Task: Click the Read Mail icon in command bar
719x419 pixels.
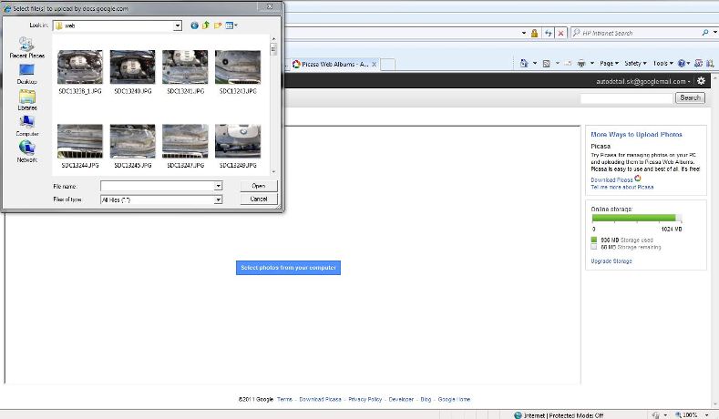Action: [x=568, y=63]
